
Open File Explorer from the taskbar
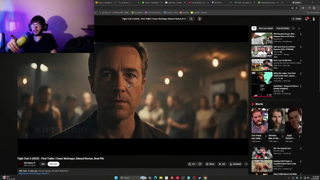pyautogui.click(x=161, y=178)
